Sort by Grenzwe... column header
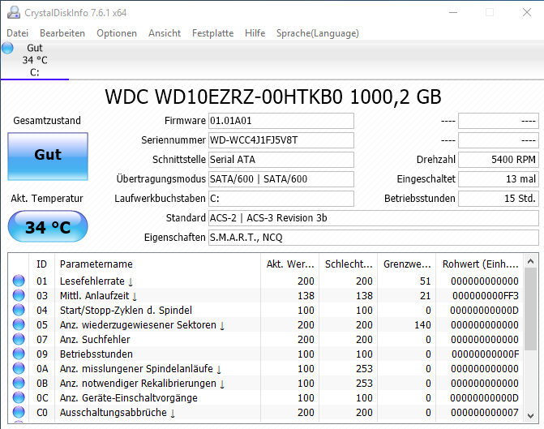The image size is (544, 429). pos(407,264)
